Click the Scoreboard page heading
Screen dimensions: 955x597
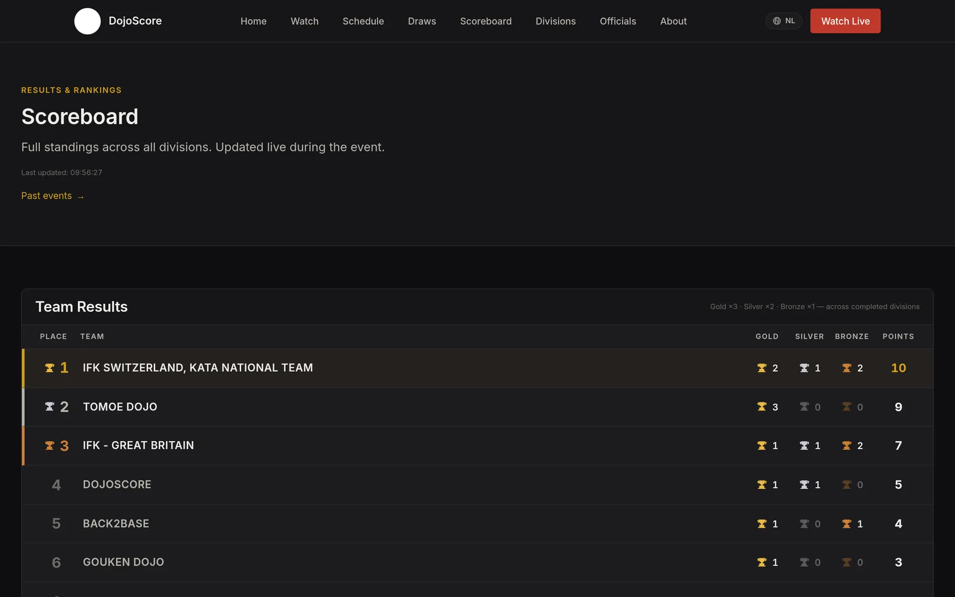pyautogui.click(x=80, y=116)
